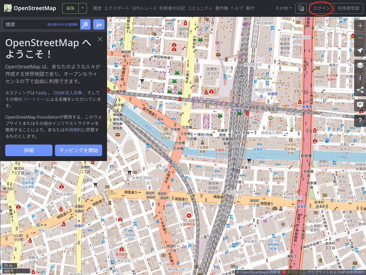Click the YKK80ビル map label

(320, 79)
